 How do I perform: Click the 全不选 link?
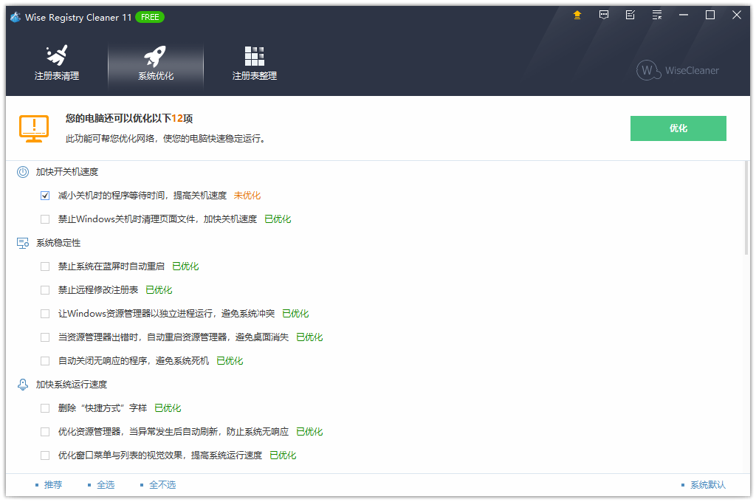click(x=162, y=485)
